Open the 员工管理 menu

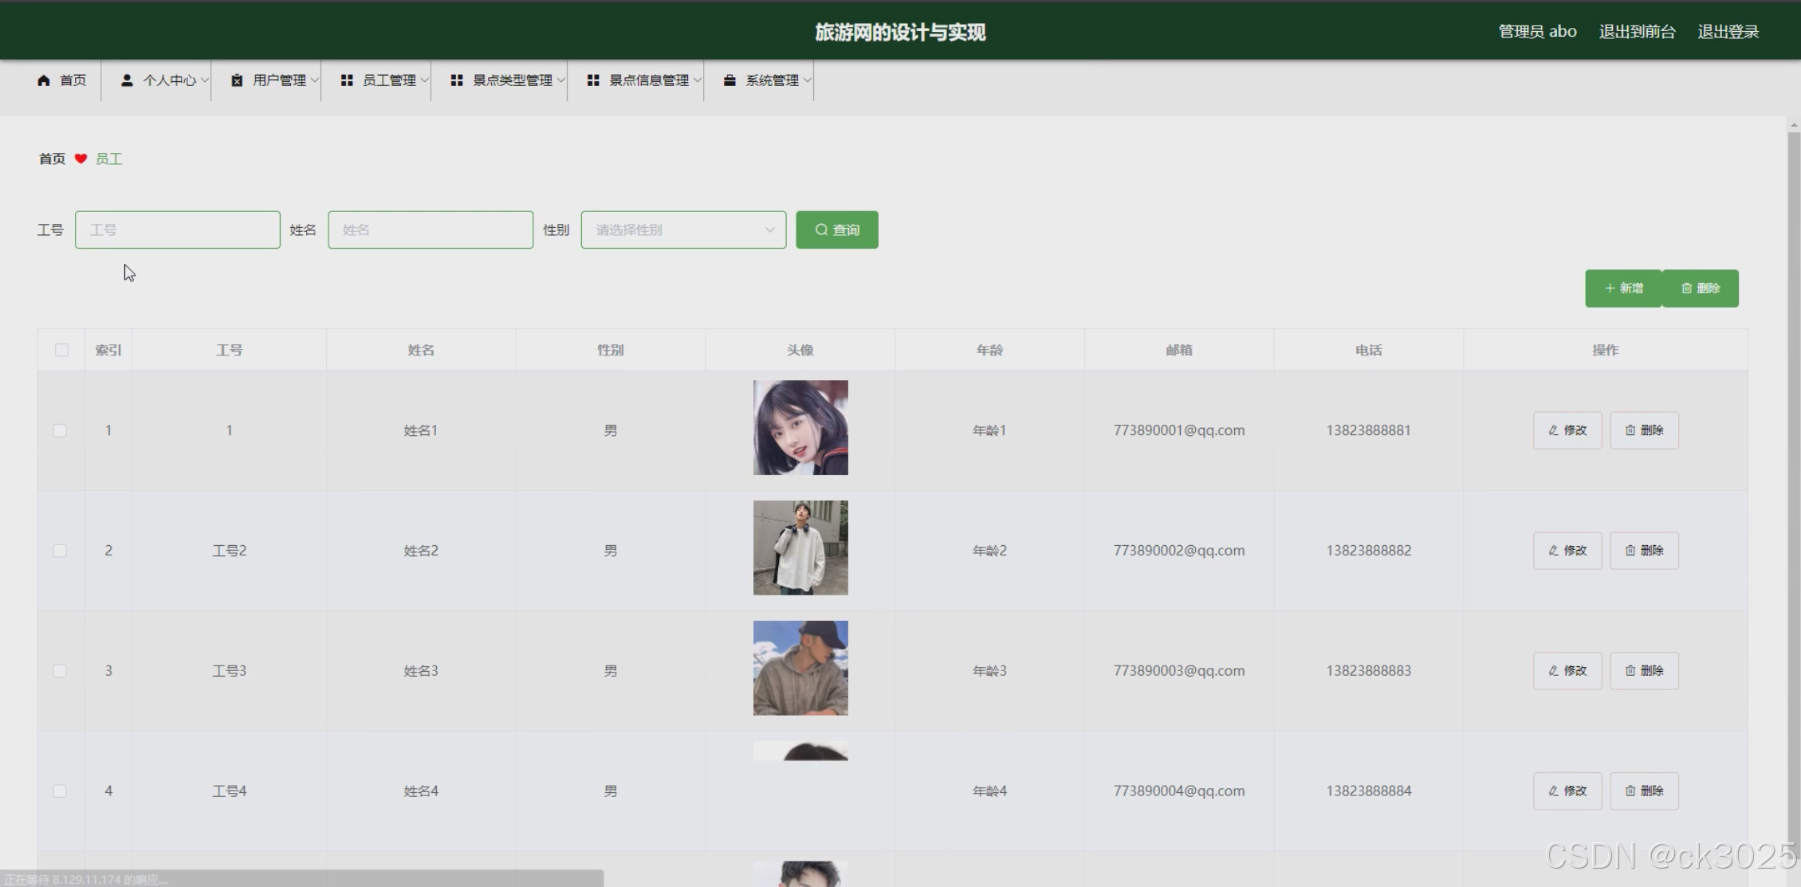389,80
